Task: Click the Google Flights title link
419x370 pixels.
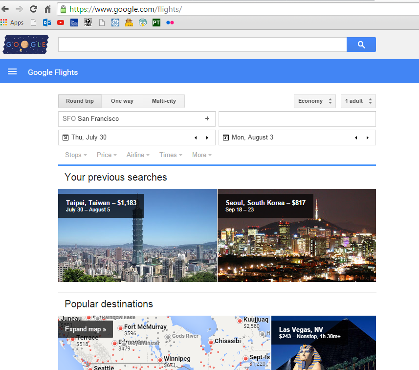Action: click(53, 72)
